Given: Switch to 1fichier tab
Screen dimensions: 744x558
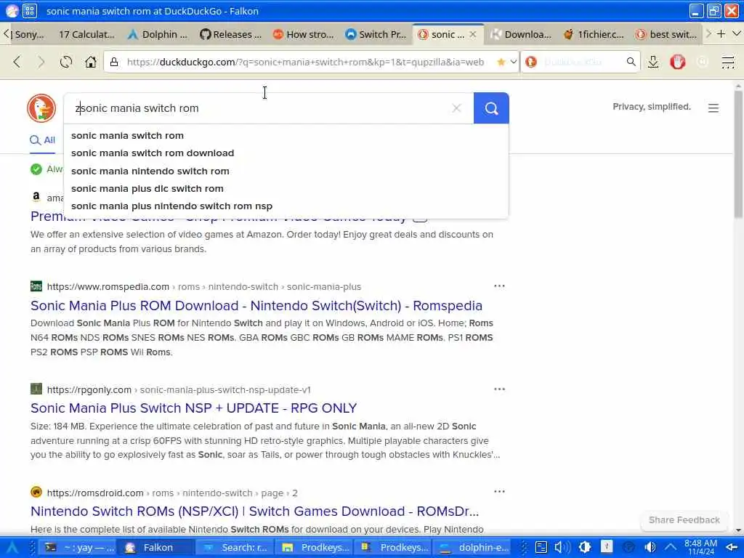Looking at the screenshot, I should (594, 34).
